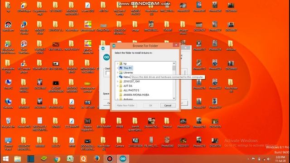The width and height of the screenshot is (290, 163).
Task: Select the Control Panel desktop icon
Action: (8, 144)
